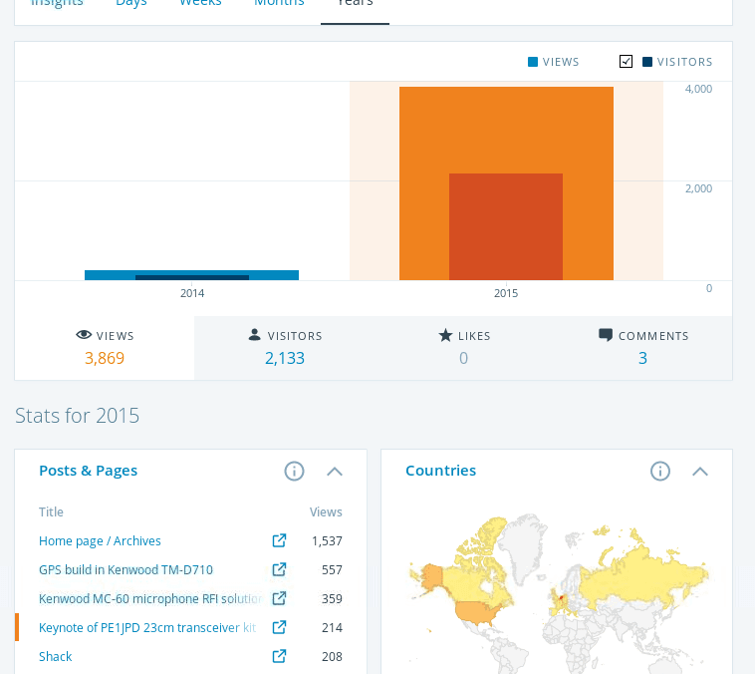The image size is (755, 674).
Task: Collapse the Posts & Pages panel
Action: pos(335,471)
